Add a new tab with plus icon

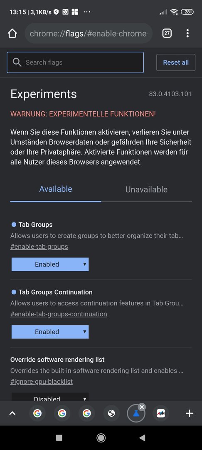[x=190, y=413]
